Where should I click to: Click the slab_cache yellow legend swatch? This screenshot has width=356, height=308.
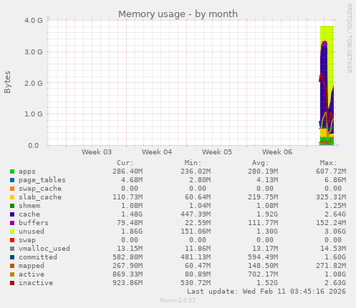pyautogui.click(x=12, y=197)
